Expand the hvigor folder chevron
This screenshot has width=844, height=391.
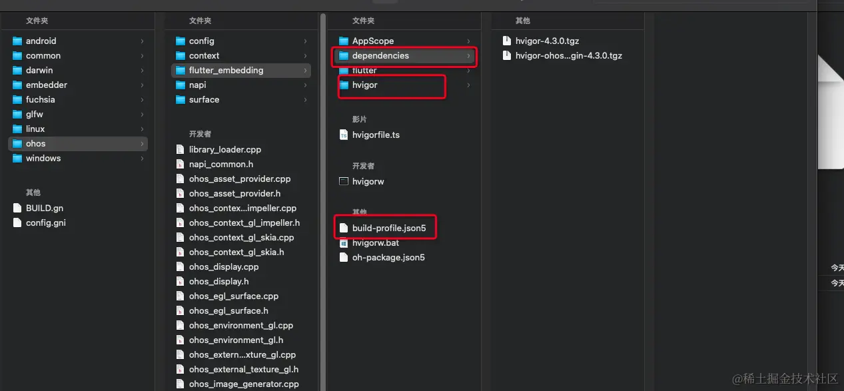pyautogui.click(x=468, y=85)
